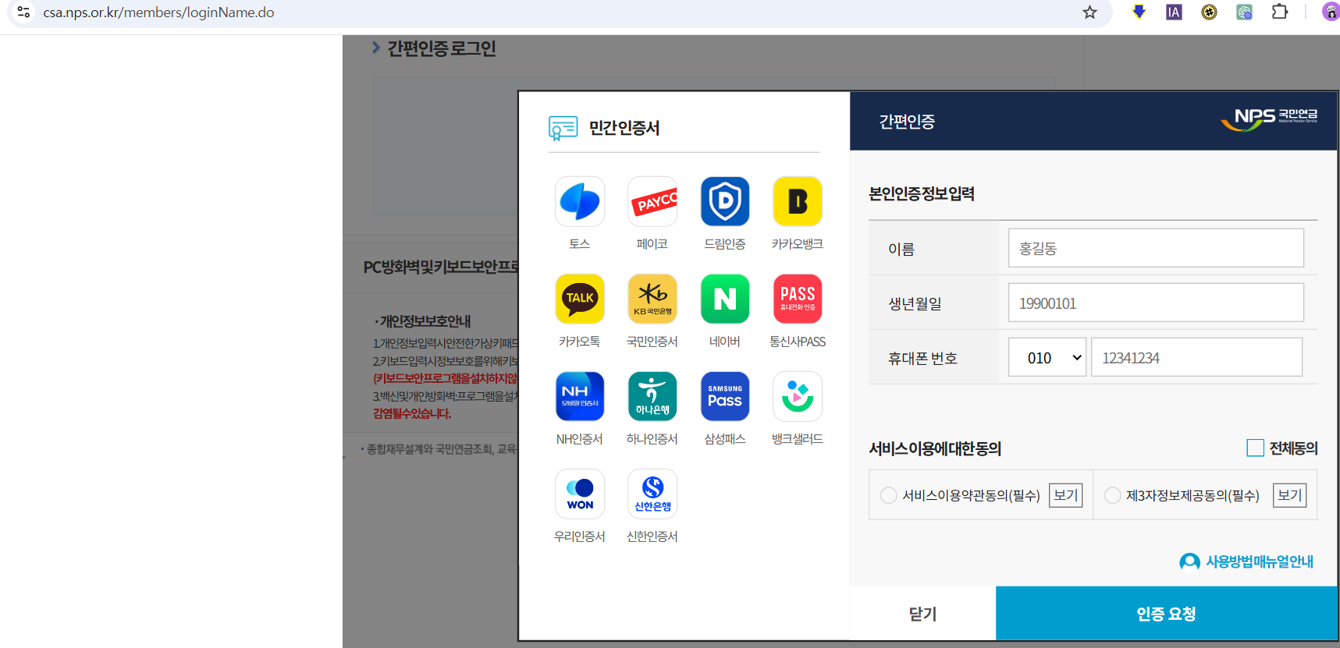Choose the PAYCO (페이코) certificate icon

[x=652, y=201]
